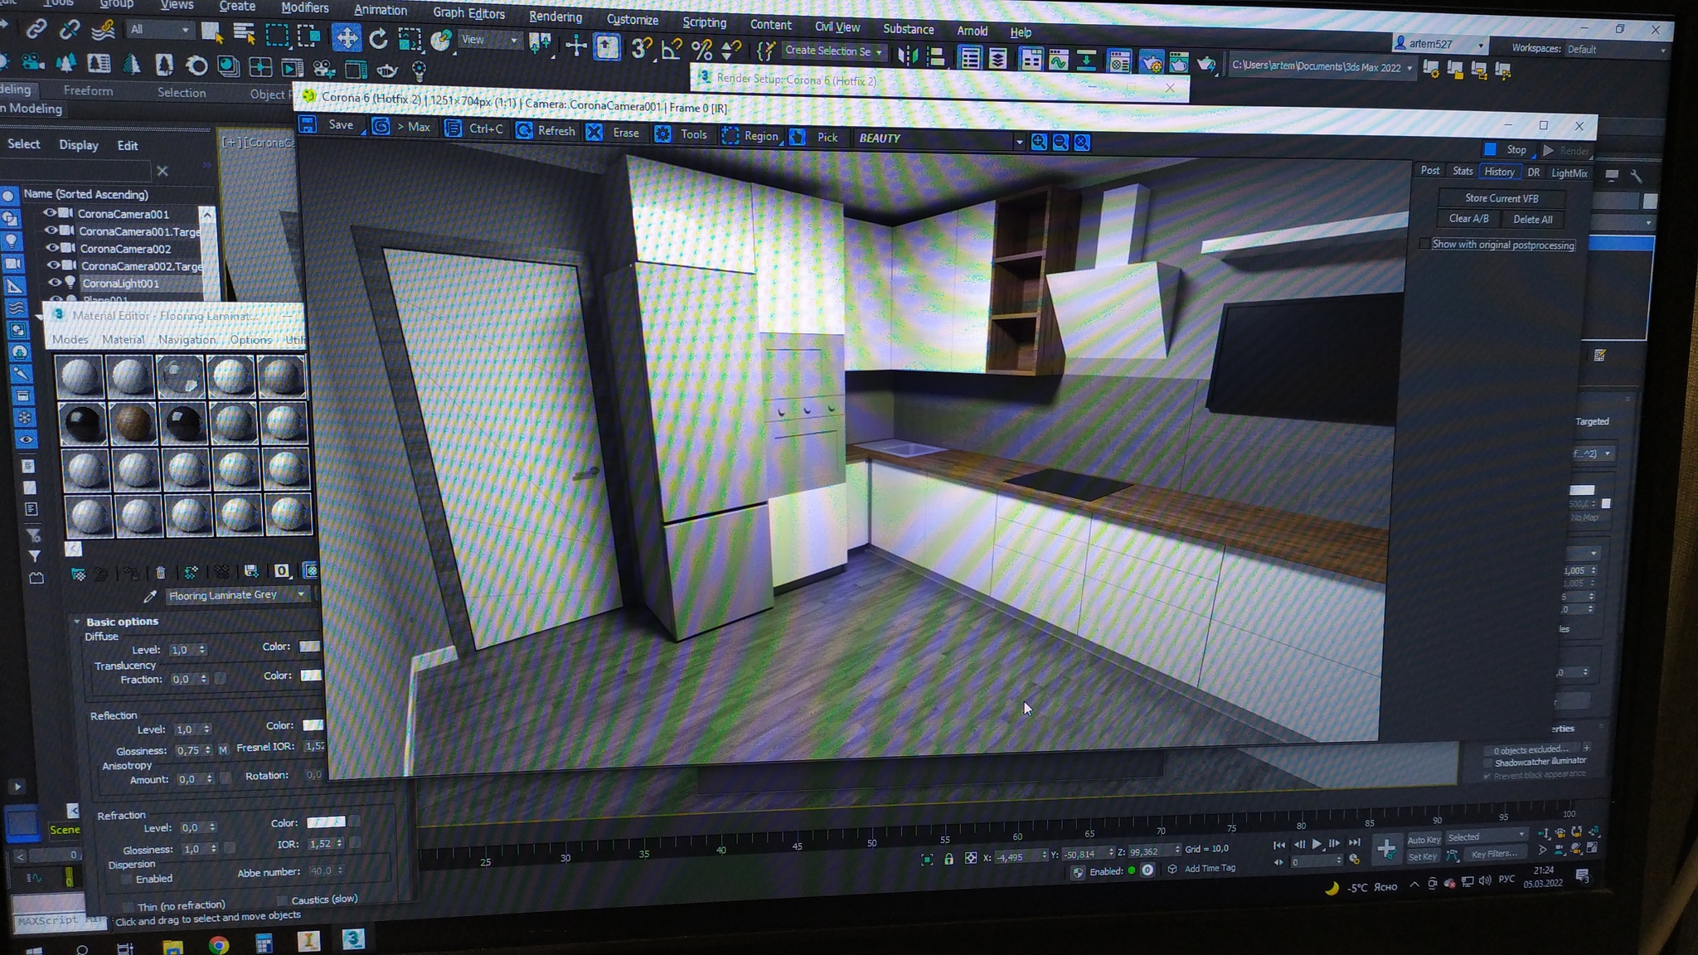Toggle visibility of CoronaLight001

click(x=56, y=283)
